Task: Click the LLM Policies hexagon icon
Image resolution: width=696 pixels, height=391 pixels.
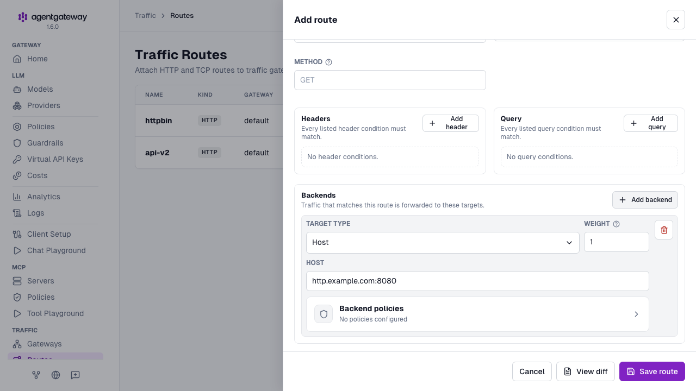Action: click(17, 127)
